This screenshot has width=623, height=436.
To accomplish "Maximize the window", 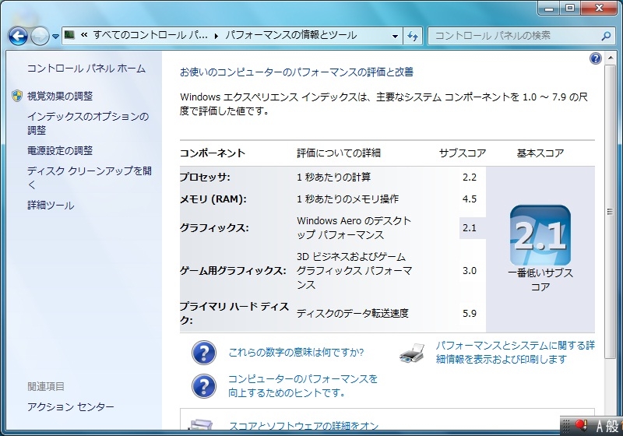I will tap(570, 8).
